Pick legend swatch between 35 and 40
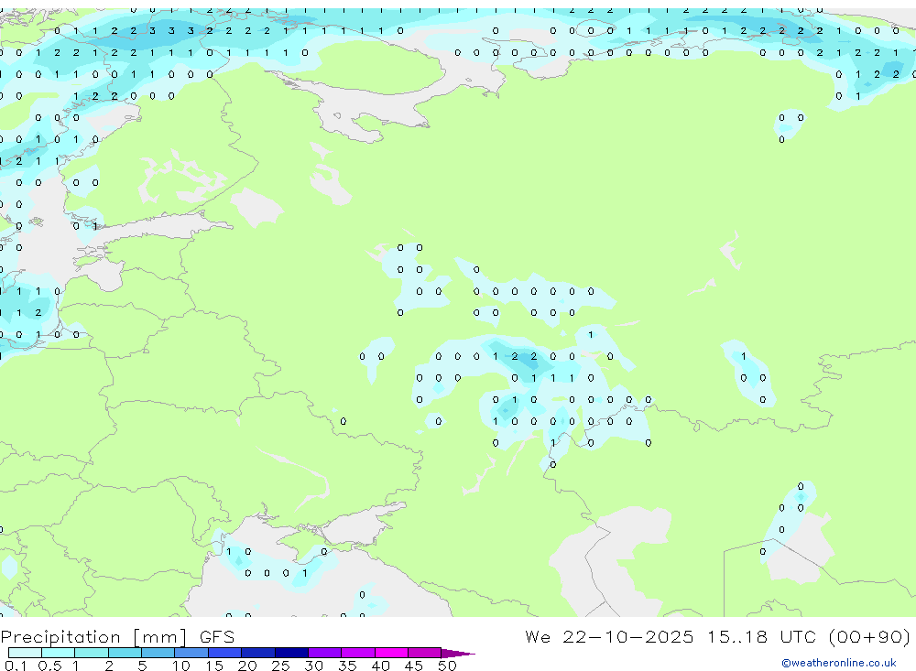916x671 pixels. pyautogui.click(x=358, y=653)
